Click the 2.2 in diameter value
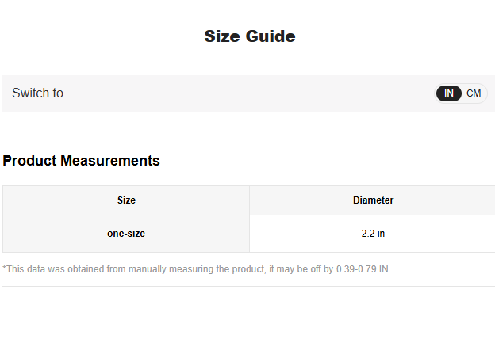The width and height of the screenshot is (495, 354). click(373, 234)
